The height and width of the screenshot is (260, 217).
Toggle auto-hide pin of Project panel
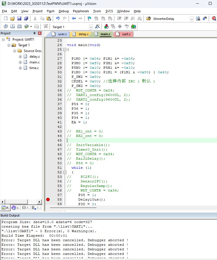(34, 33)
